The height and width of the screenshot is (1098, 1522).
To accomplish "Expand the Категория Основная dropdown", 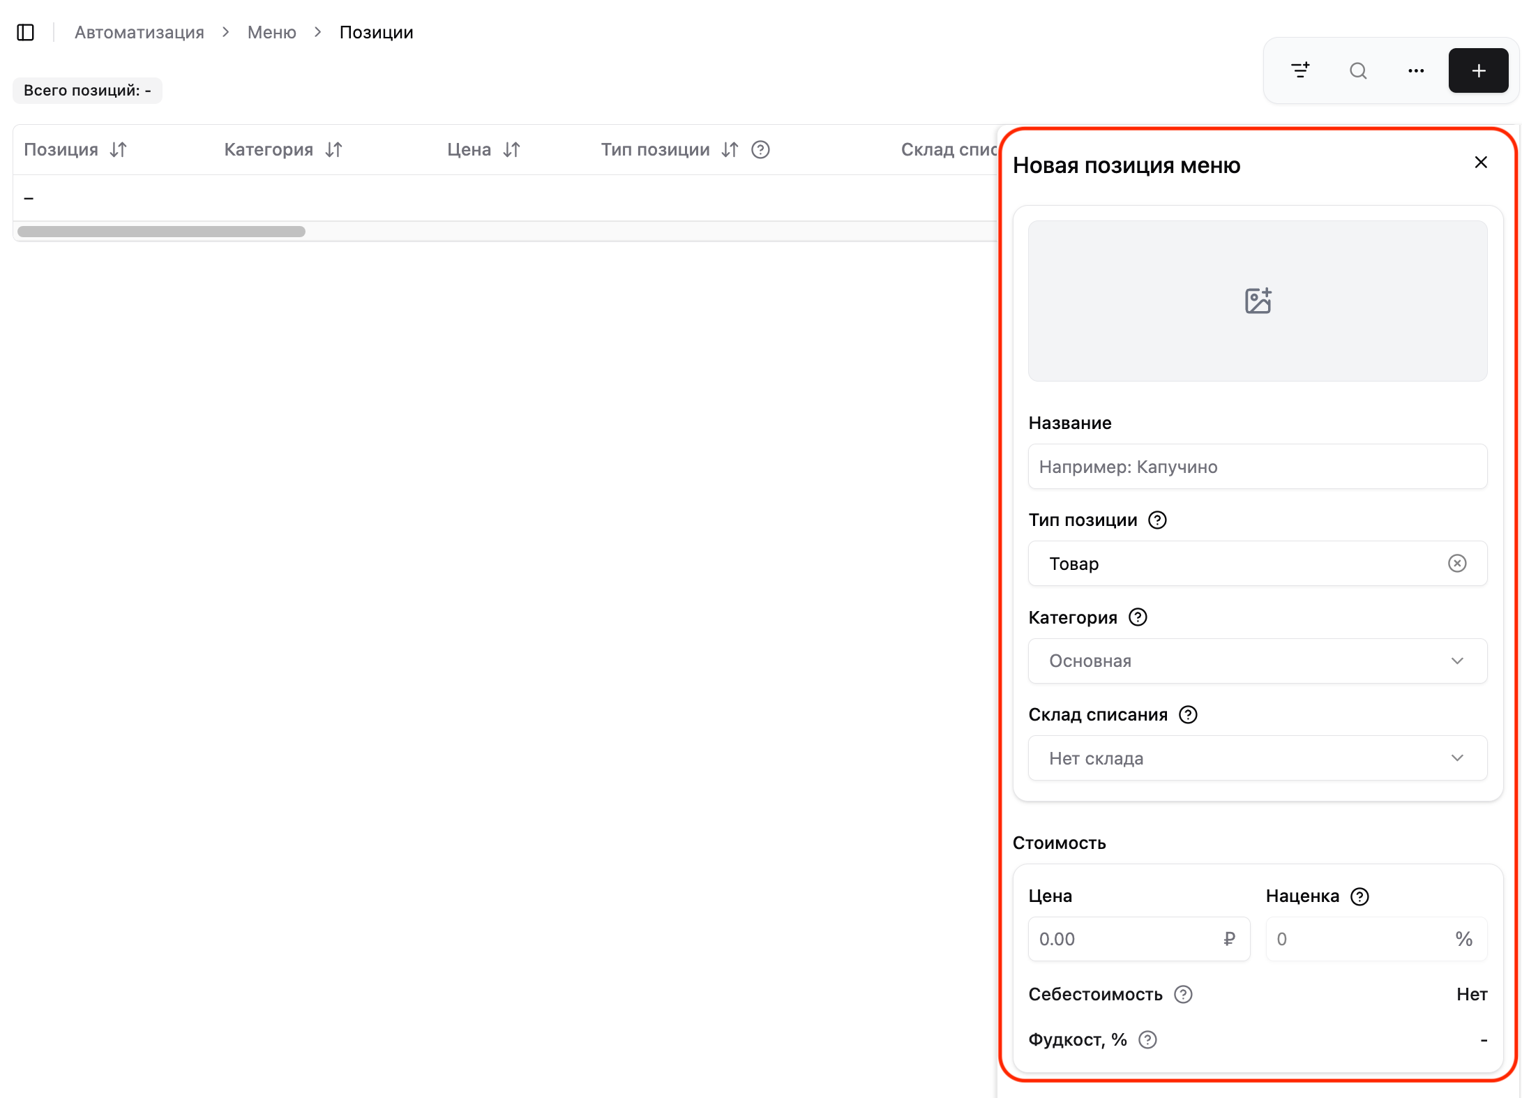I will click(1258, 661).
